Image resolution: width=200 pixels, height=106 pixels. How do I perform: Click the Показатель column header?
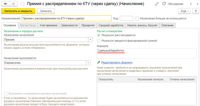116,79
